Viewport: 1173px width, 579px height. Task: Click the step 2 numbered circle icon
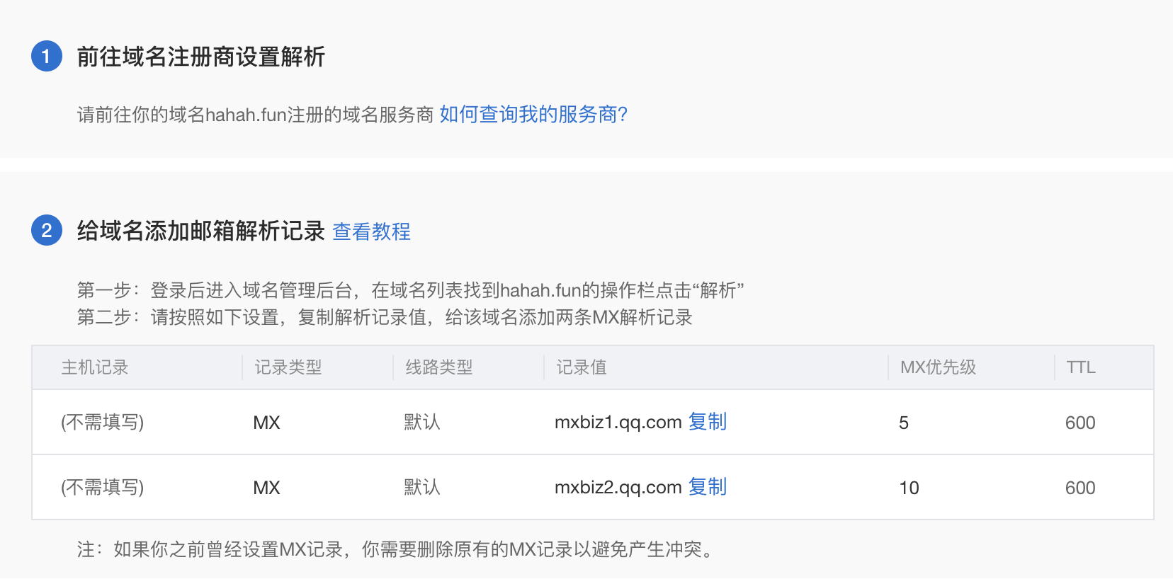47,231
